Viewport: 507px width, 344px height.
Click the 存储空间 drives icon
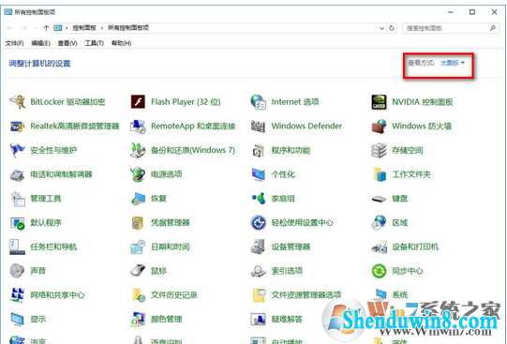(379, 150)
